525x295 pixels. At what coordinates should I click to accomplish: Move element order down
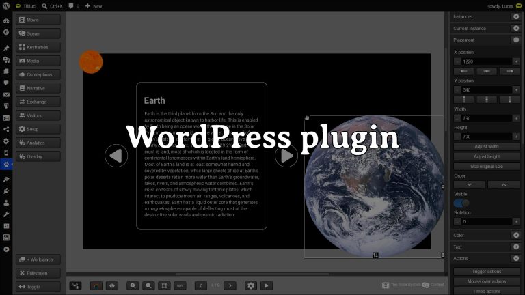point(470,184)
